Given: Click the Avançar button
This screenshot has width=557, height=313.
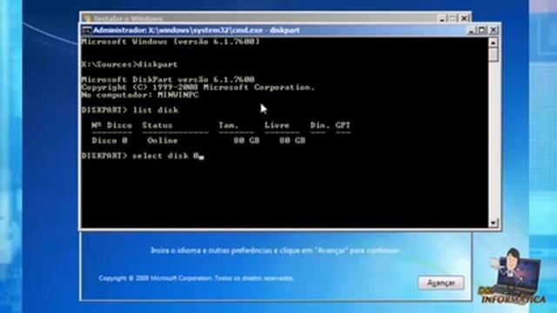Looking at the screenshot, I should coord(441,283).
